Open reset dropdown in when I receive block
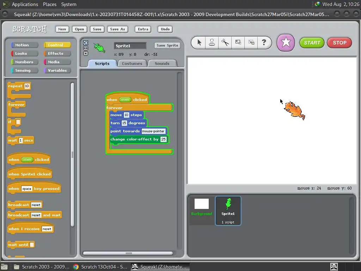The image size is (361, 271). point(47,229)
